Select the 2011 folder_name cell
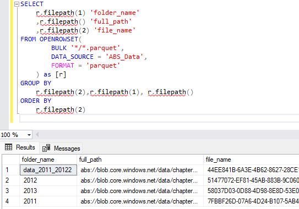Viewport: 299px width, 209px height. 48,201
